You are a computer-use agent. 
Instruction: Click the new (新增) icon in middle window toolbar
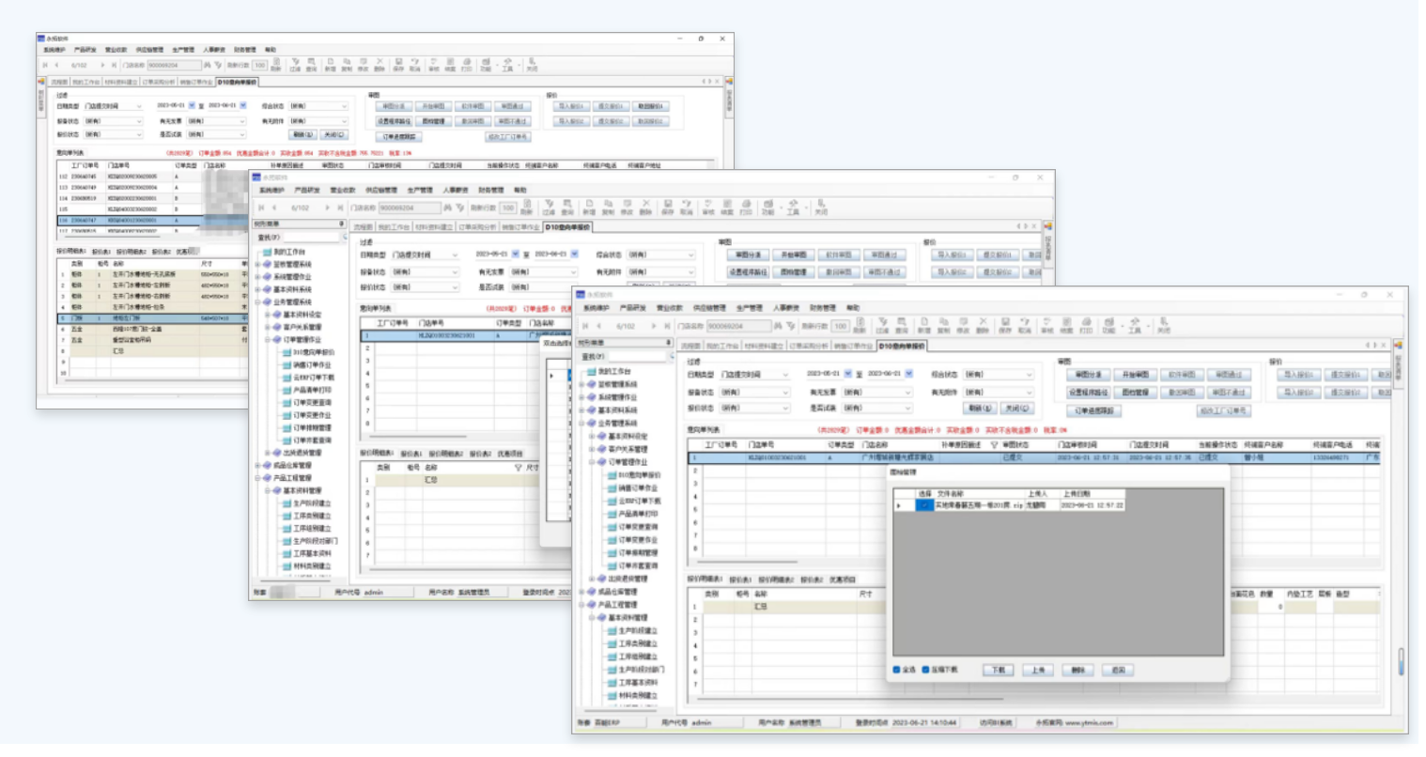tap(589, 206)
